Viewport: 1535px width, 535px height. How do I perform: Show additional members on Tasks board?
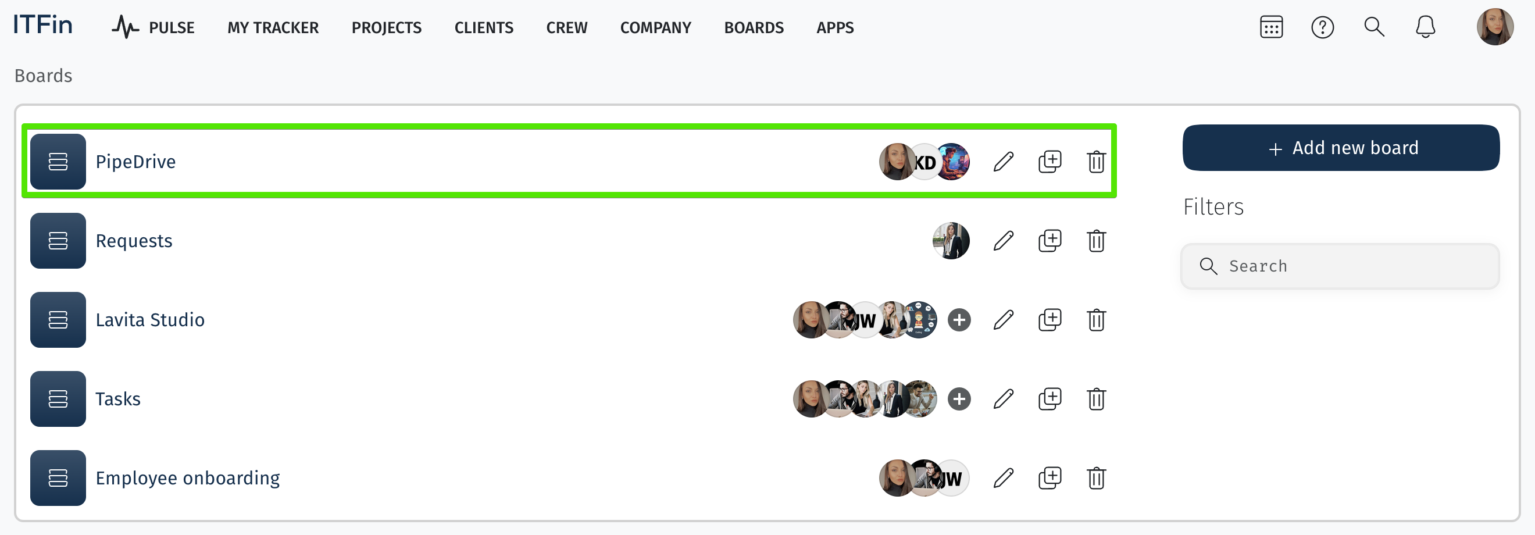pos(959,399)
